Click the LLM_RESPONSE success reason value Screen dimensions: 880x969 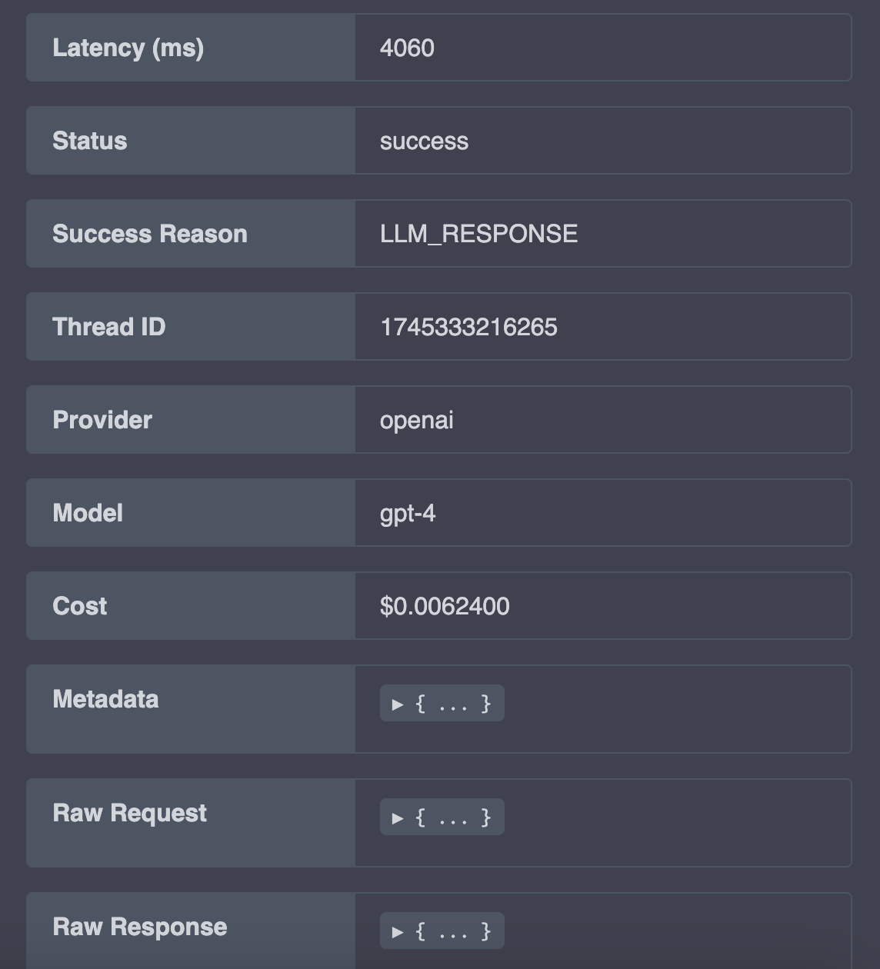478,234
